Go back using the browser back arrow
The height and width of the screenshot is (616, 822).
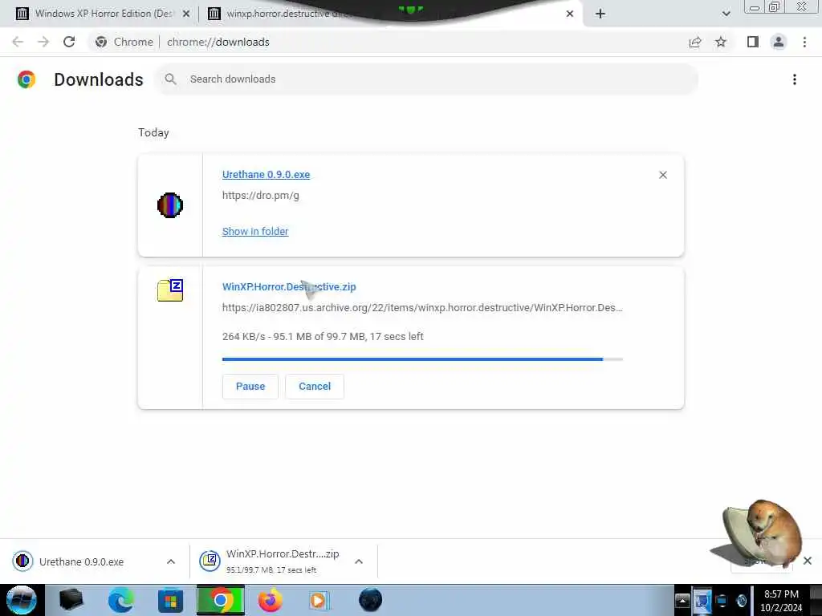pos(18,42)
